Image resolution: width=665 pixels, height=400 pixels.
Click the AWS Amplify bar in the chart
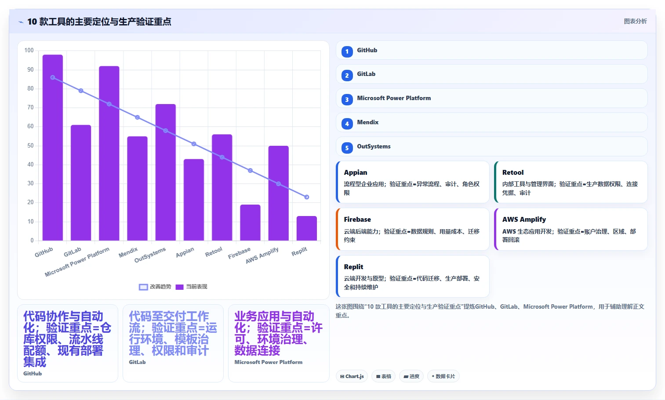279,193
